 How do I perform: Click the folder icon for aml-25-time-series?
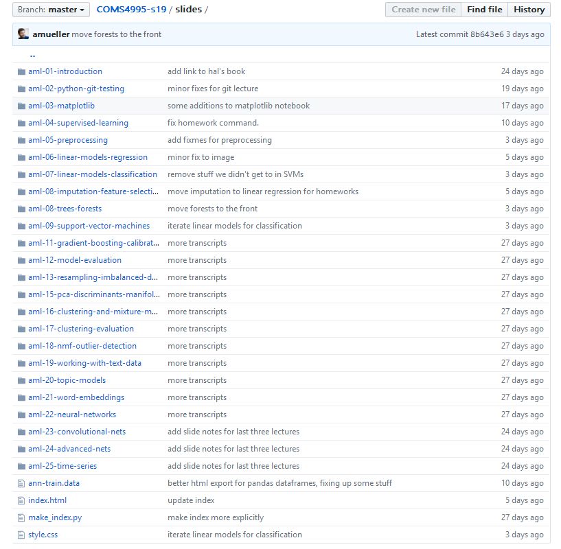pos(21,466)
